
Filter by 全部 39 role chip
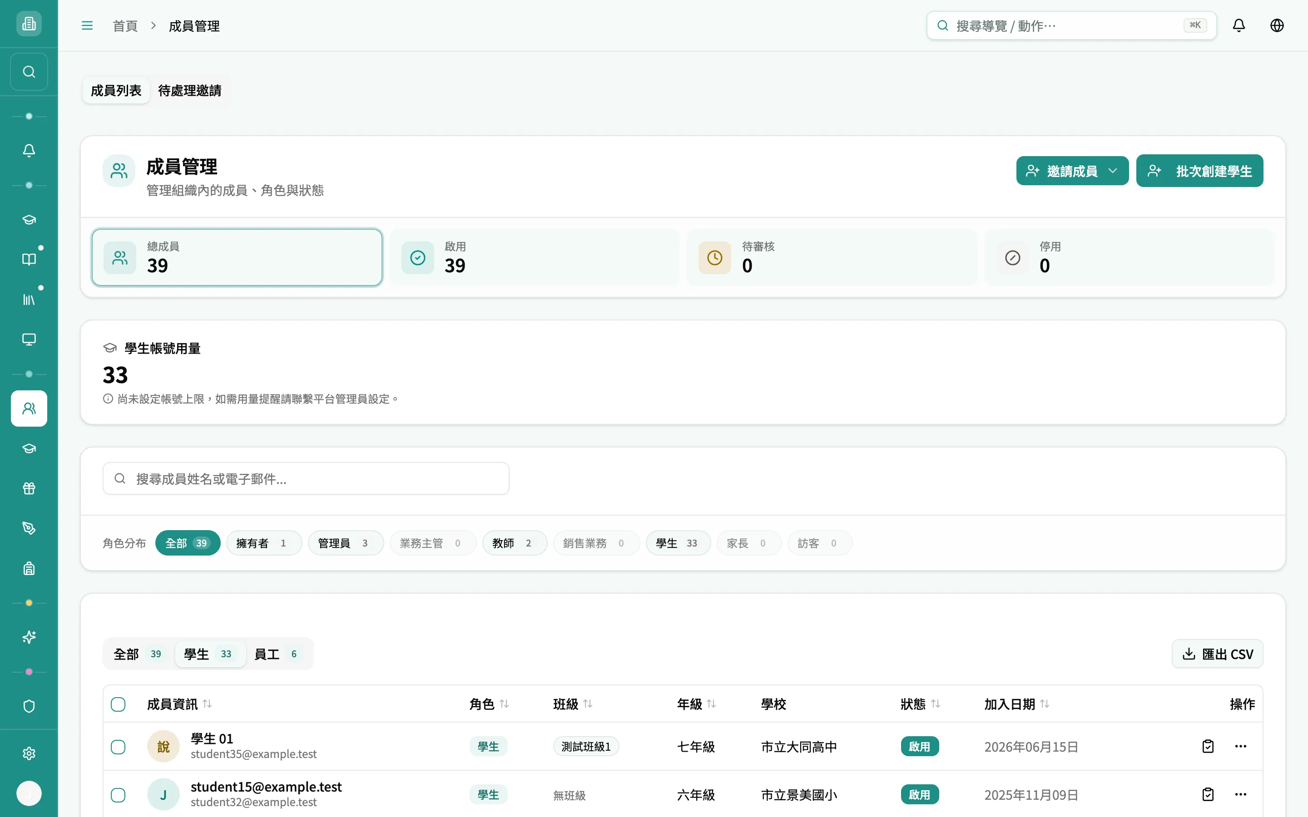pyautogui.click(x=188, y=543)
